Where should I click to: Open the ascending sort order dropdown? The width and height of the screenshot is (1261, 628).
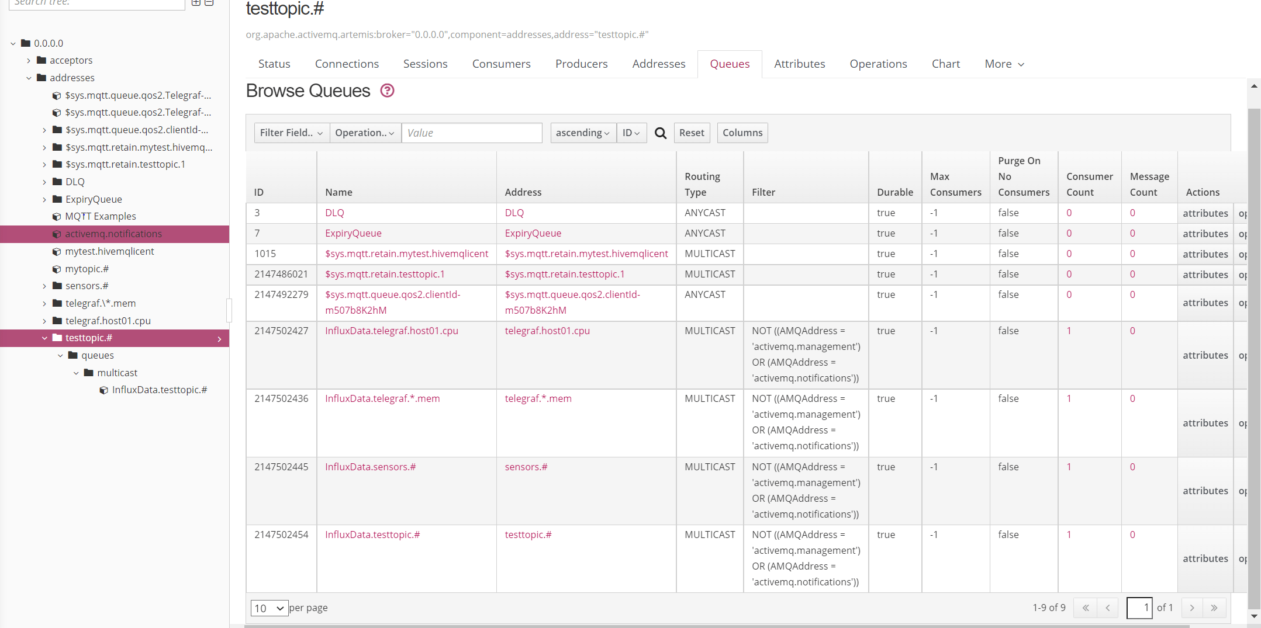tap(582, 133)
